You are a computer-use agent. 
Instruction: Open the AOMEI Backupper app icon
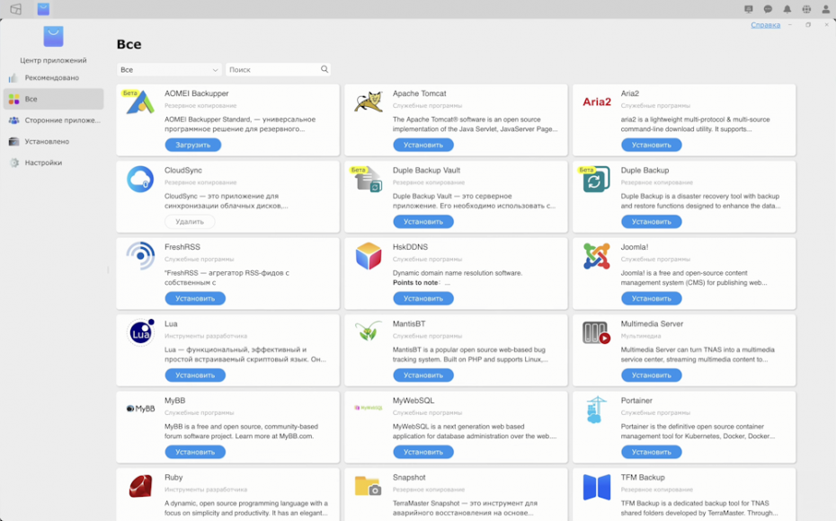tap(139, 102)
